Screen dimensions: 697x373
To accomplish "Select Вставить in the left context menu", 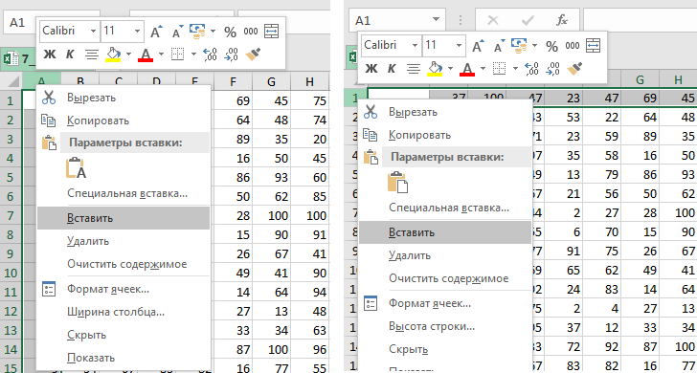I will point(124,218).
